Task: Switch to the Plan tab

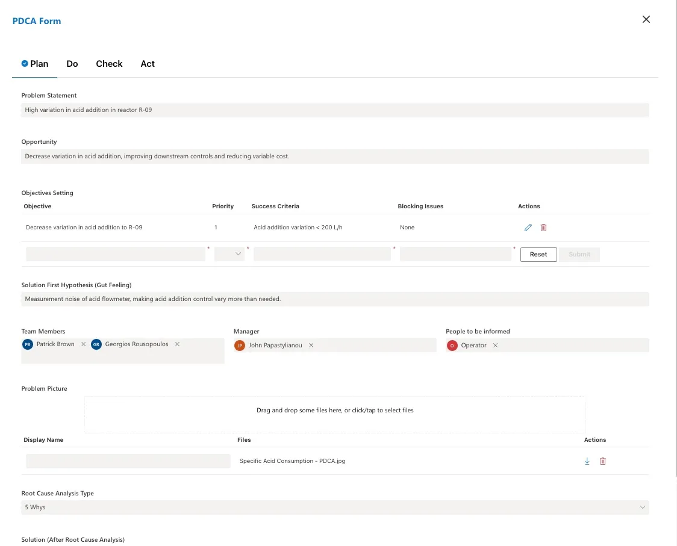Action: 34,64
